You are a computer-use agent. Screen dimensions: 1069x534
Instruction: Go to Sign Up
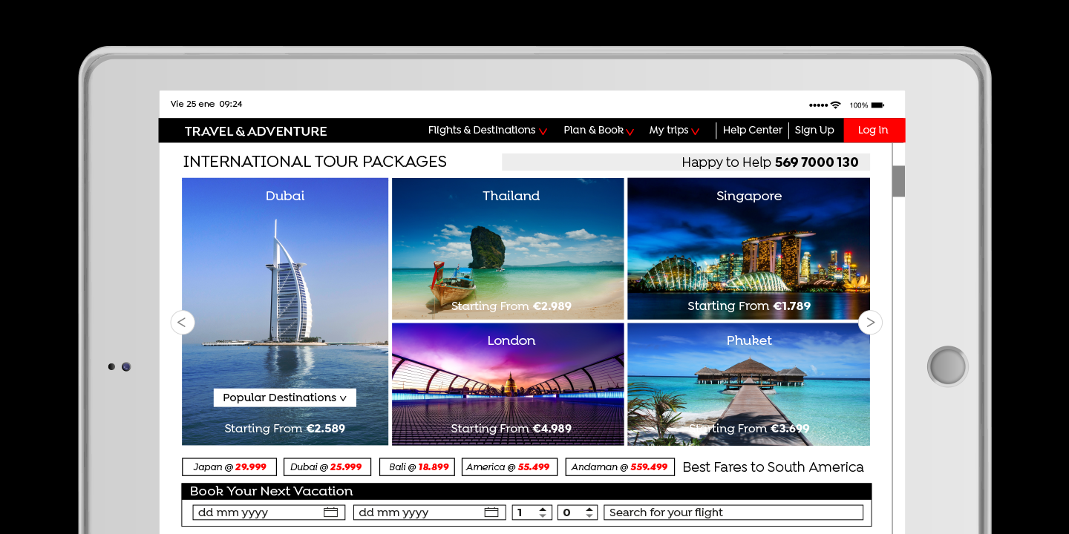coord(814,131)
